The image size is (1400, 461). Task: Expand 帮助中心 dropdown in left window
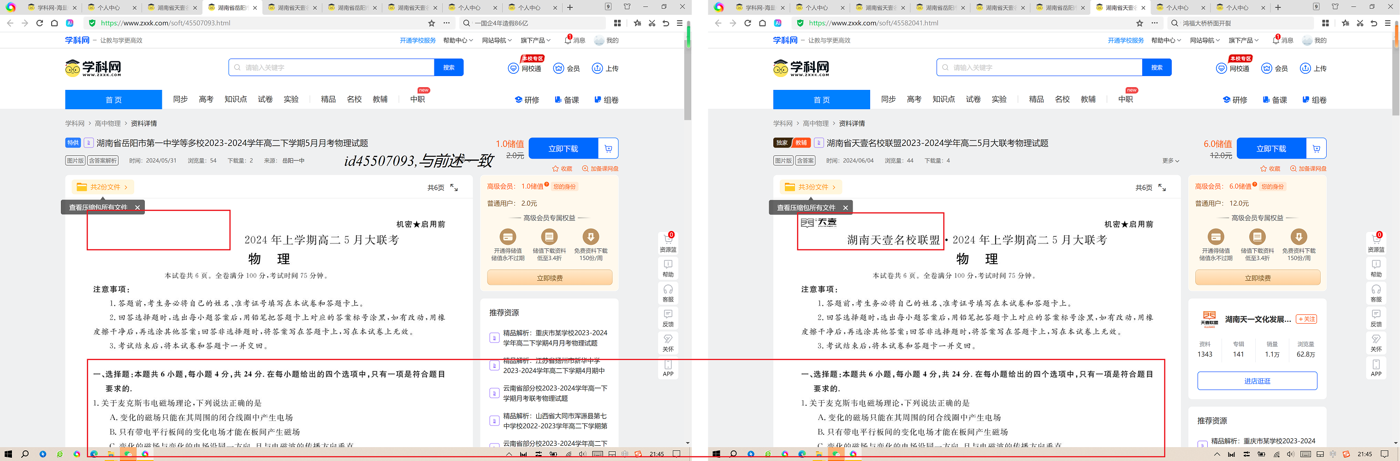[458, 40]
